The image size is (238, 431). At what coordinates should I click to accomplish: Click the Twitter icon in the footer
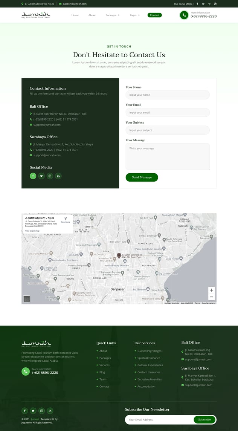tap(33, 411)
